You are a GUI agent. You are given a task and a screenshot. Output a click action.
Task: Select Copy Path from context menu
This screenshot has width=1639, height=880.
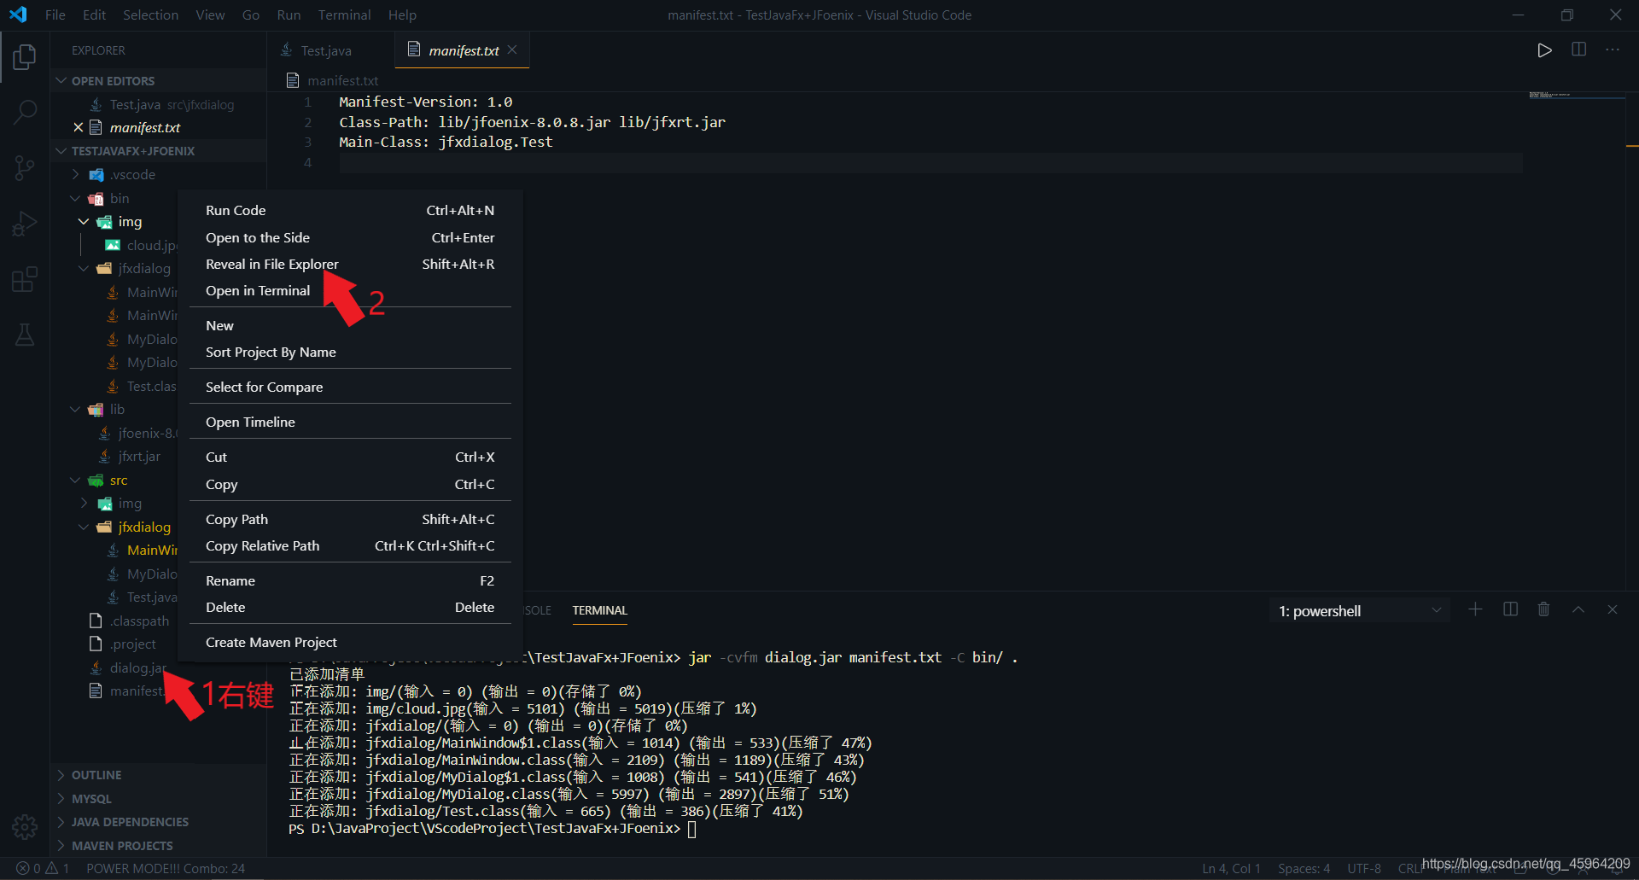click(350, 519)
